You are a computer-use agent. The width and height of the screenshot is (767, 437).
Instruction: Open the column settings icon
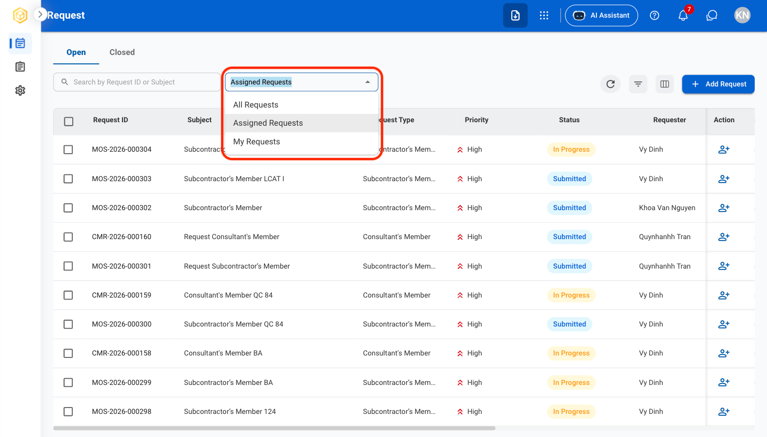(x=665, y=84)
